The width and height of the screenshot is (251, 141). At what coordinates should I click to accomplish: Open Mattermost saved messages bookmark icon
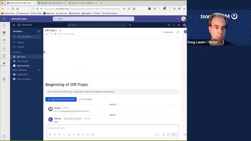click(174, 25)
